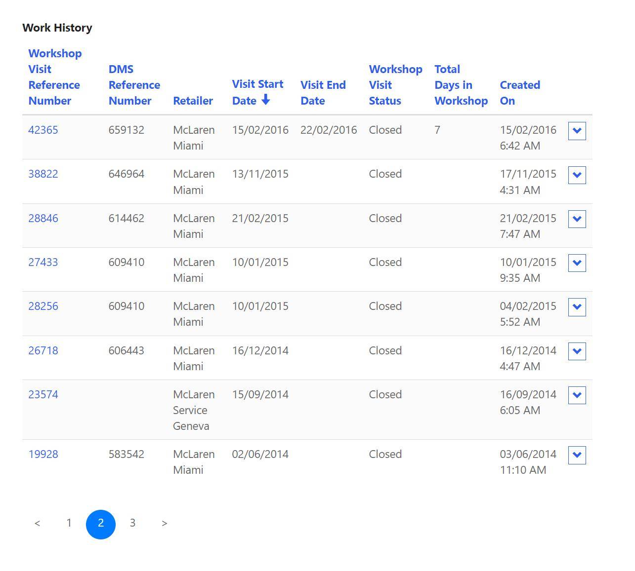
Task: Sort by Visit Start Date column
Action: (x=257, y=92)
